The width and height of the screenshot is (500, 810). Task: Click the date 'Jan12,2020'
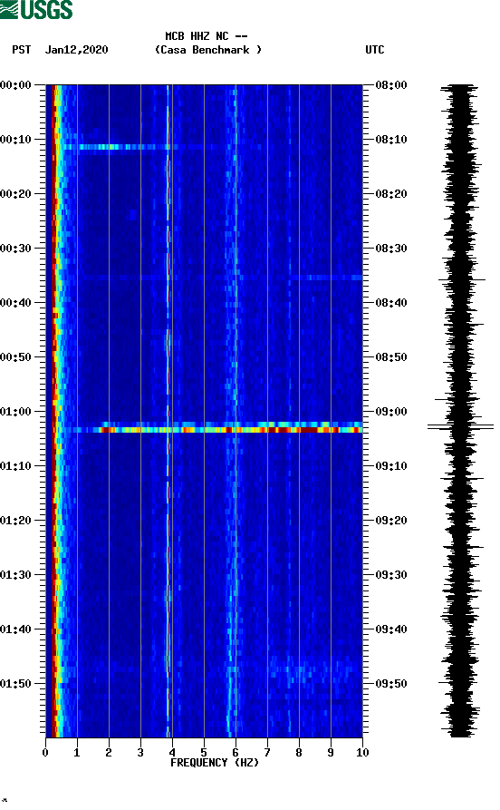click(76, 50)
